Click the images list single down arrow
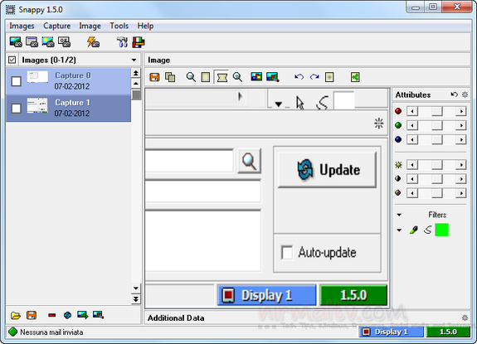Screen dimensions: 477x344 (136, 288)
